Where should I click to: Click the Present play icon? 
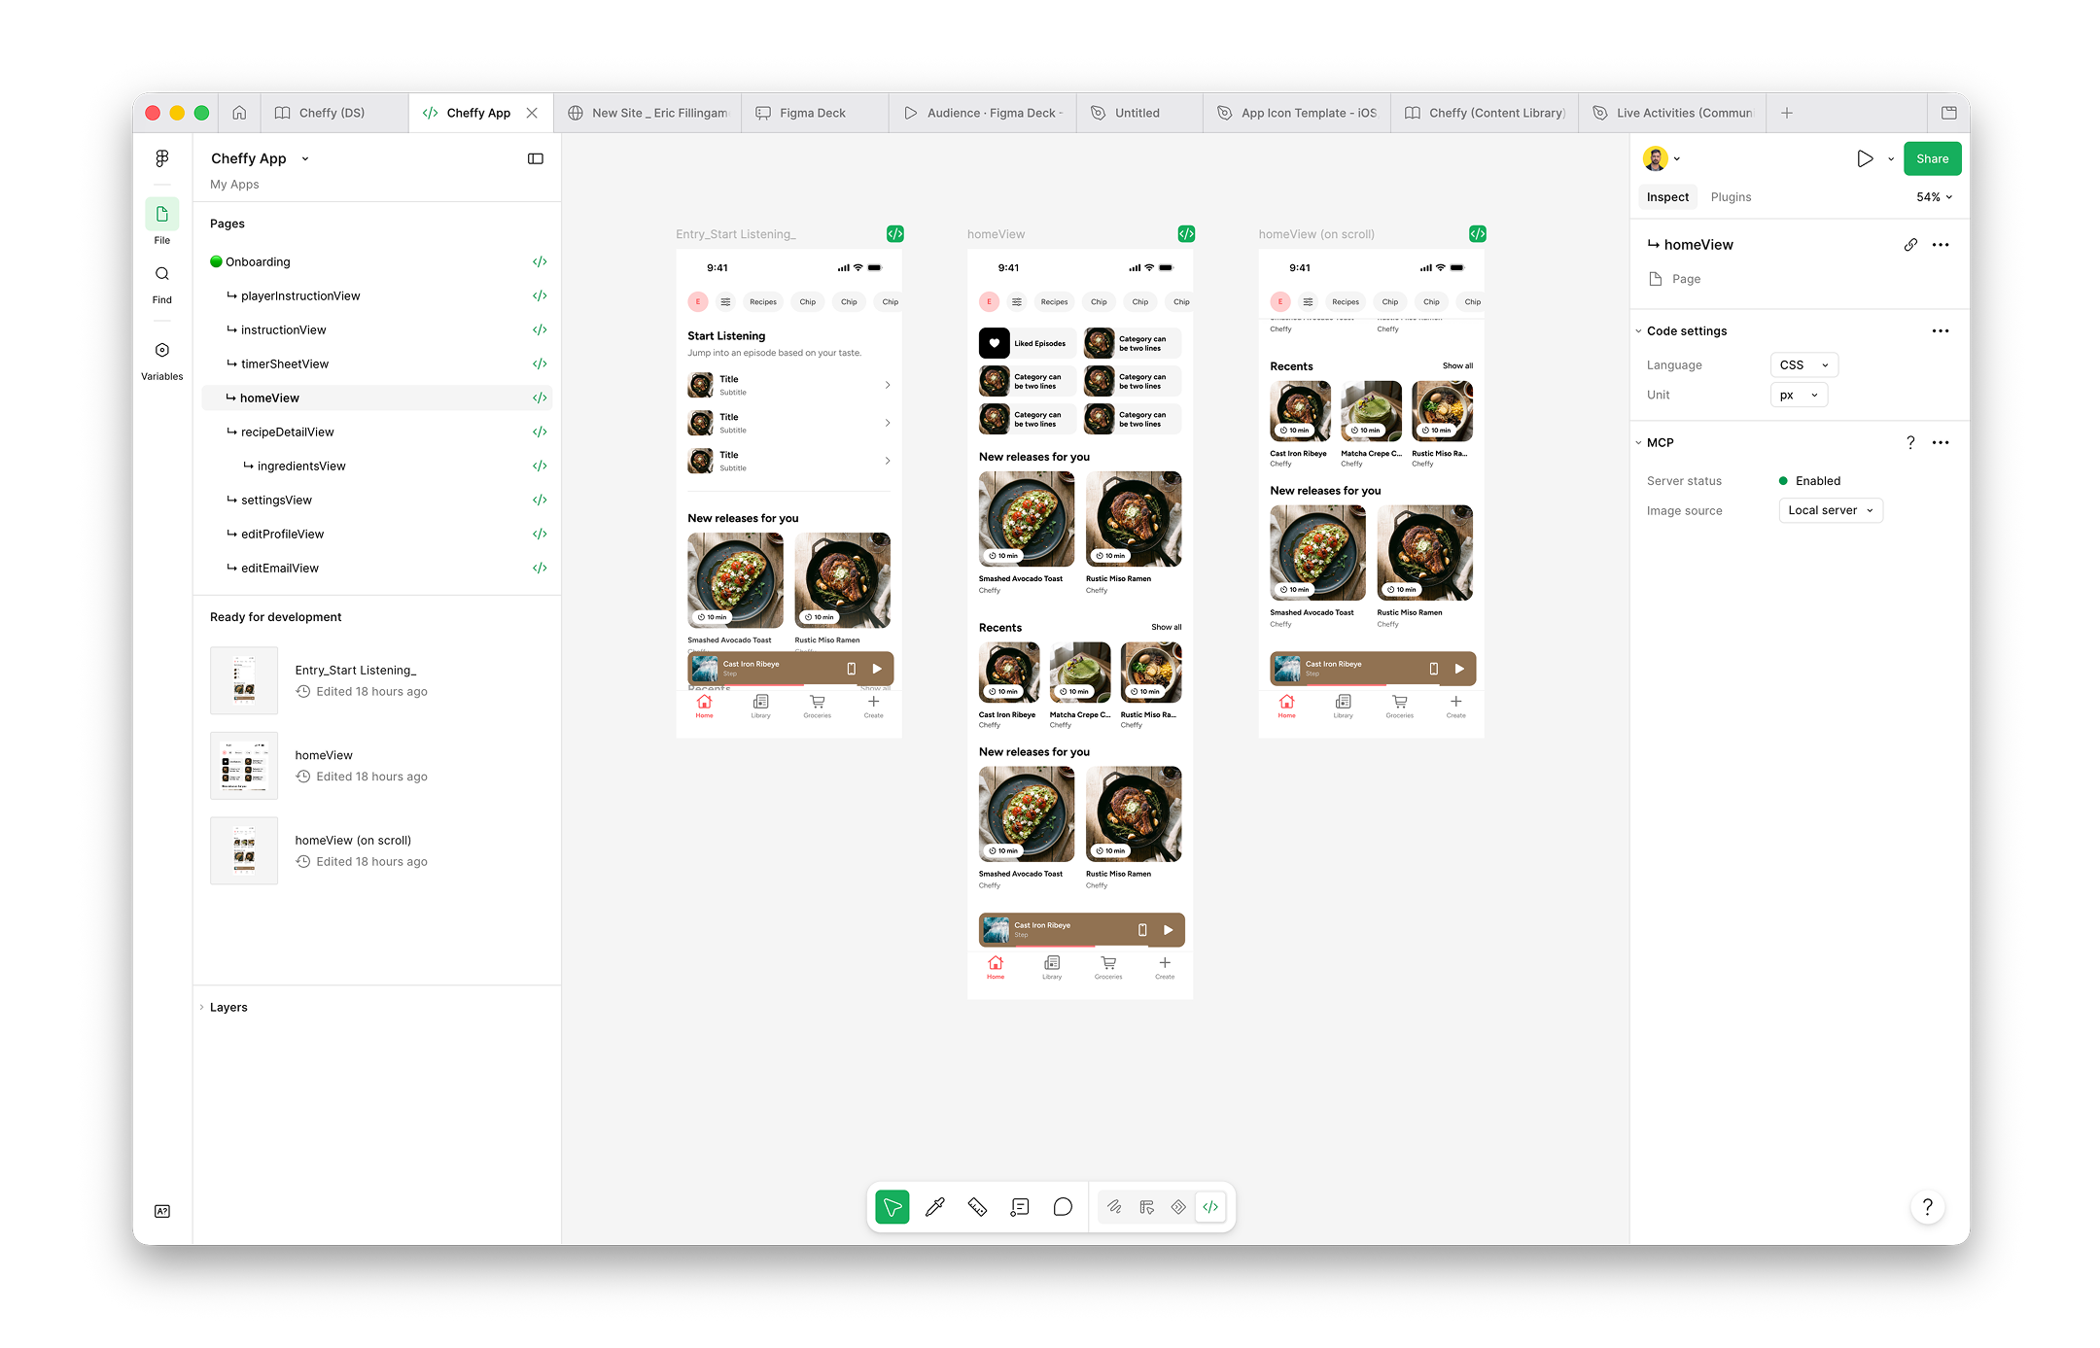1865,158
